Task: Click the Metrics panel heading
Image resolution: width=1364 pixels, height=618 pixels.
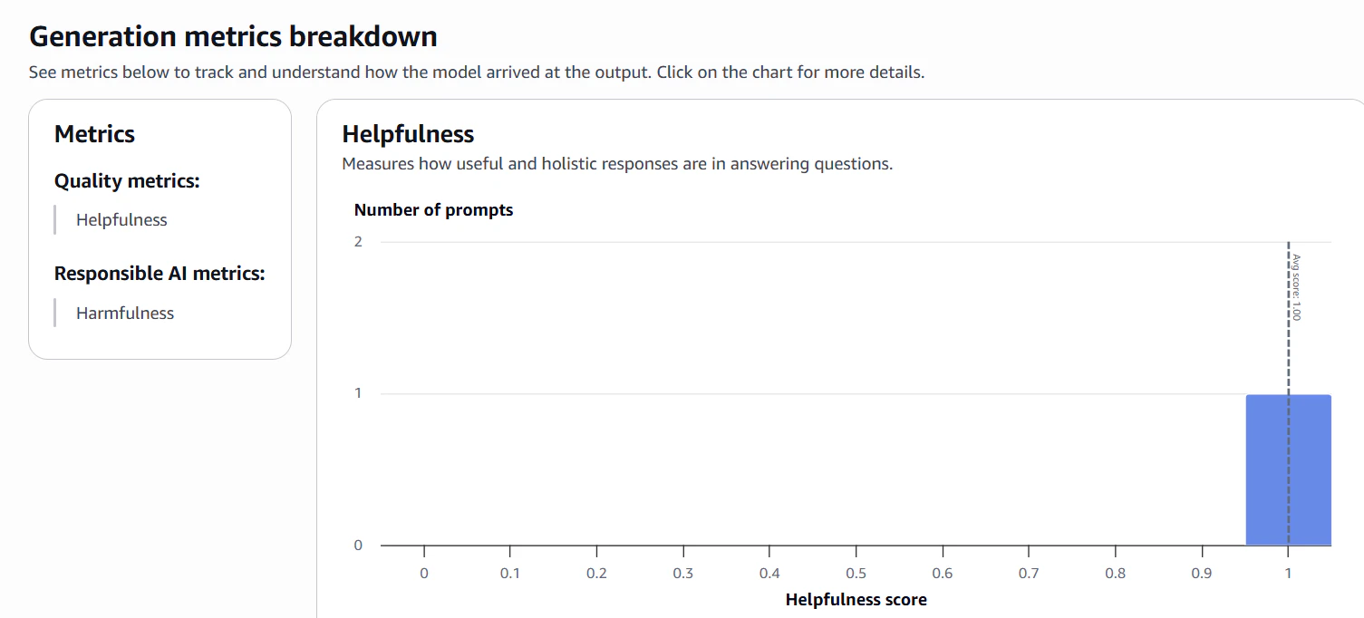Action: pos(94,134)
